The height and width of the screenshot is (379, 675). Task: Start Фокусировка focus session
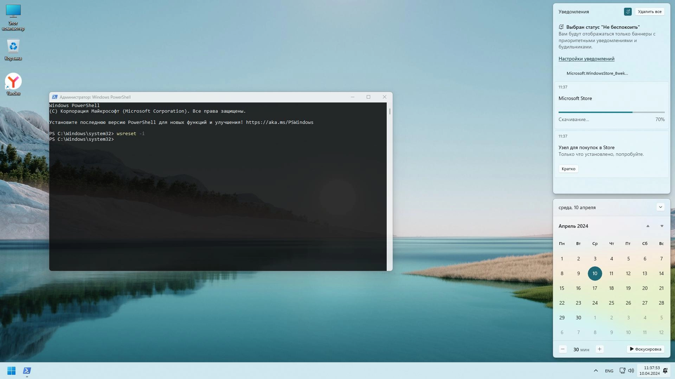[645, 349]
